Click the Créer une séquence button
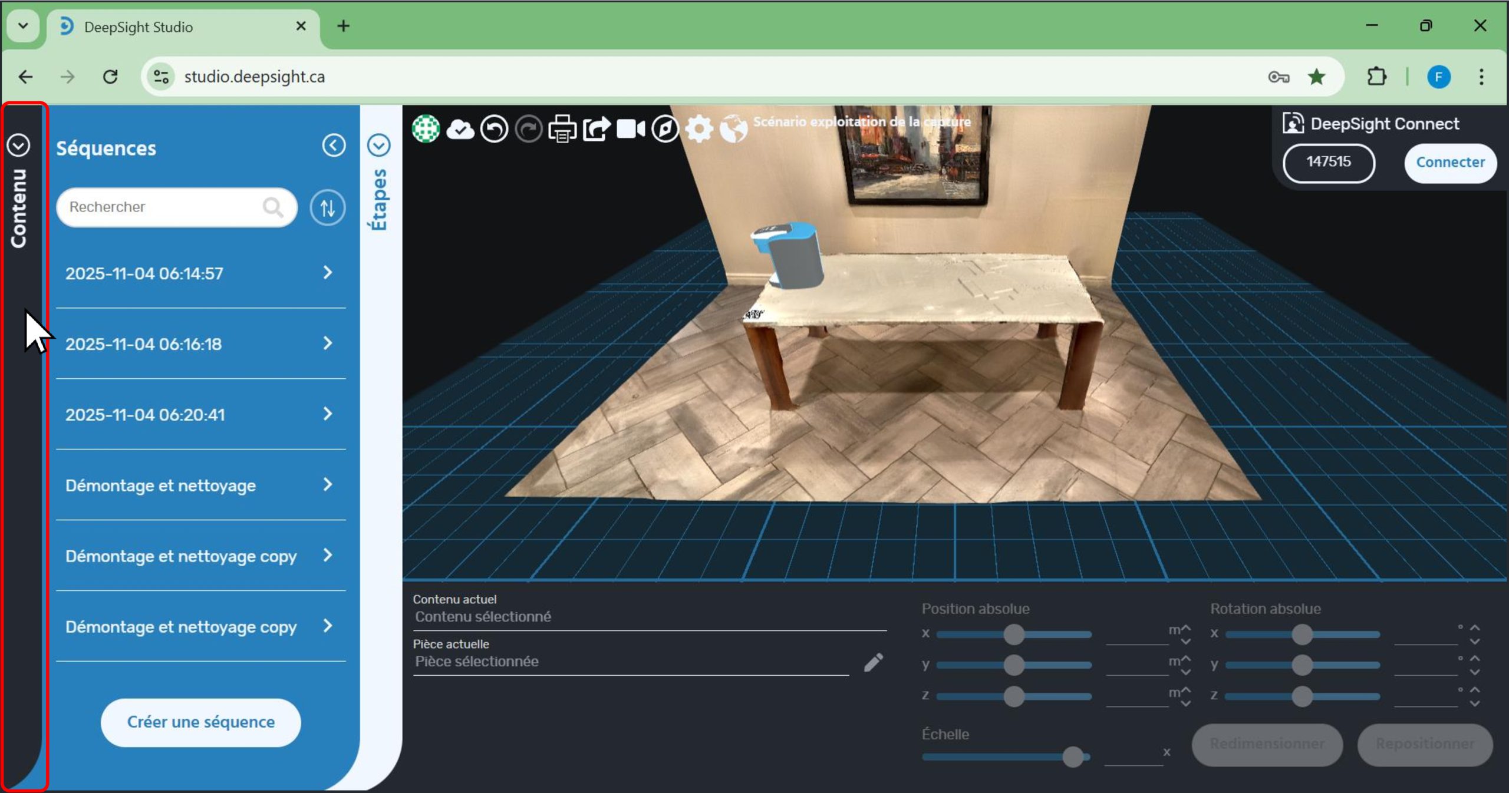The image size is (1509, 793). tap(200, 722)
